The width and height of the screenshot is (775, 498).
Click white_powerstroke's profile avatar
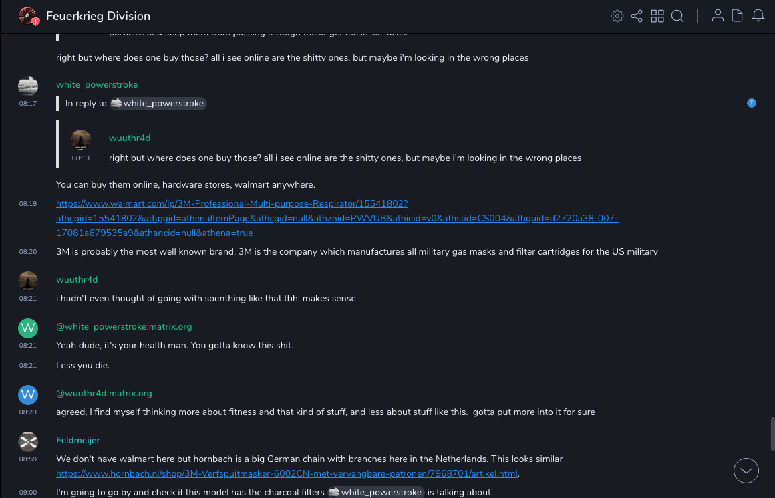pyautogui.click(x=28, y=86)
